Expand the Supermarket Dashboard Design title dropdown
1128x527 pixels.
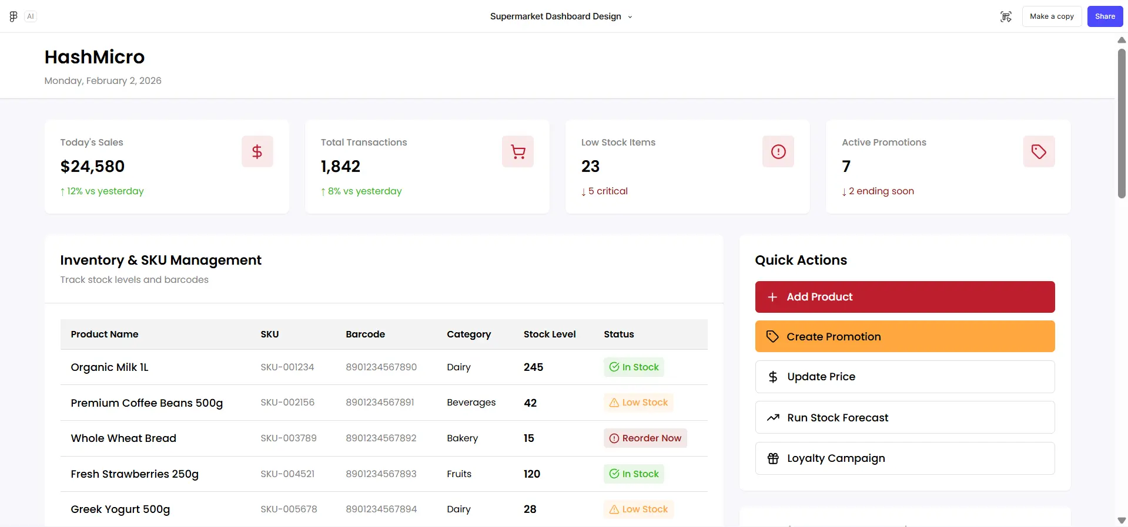point(630,17)
